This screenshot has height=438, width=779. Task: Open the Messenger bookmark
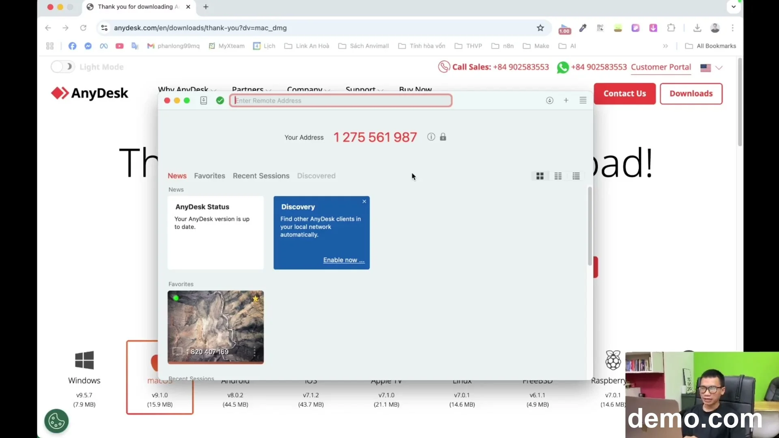pos(88,46)
